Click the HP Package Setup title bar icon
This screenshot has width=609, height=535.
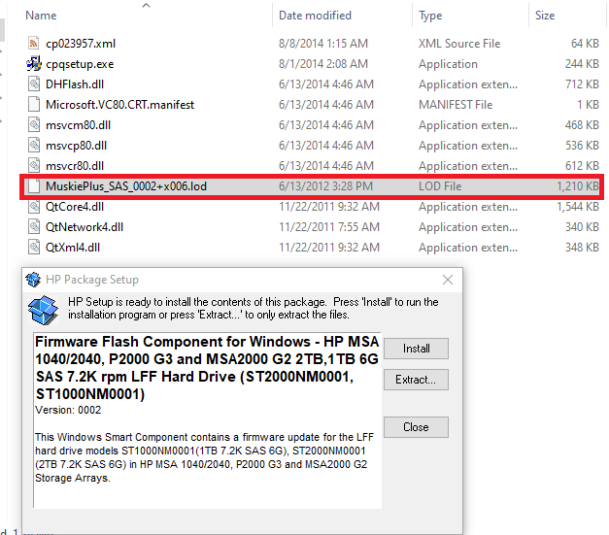(x=33, y=280)
